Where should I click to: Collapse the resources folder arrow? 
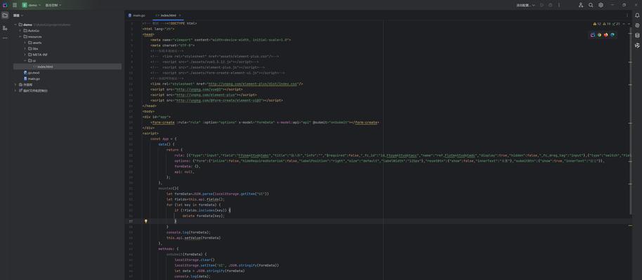coord(20,36)
